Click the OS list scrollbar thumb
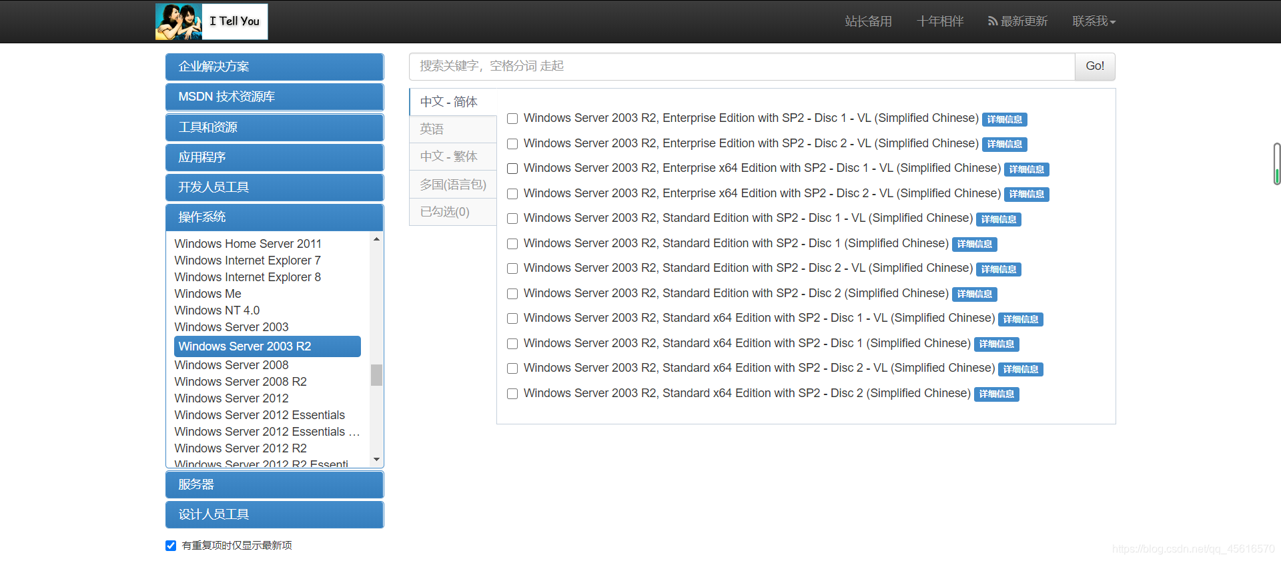Screen dimensions: 1281x561 coord(376,375)
